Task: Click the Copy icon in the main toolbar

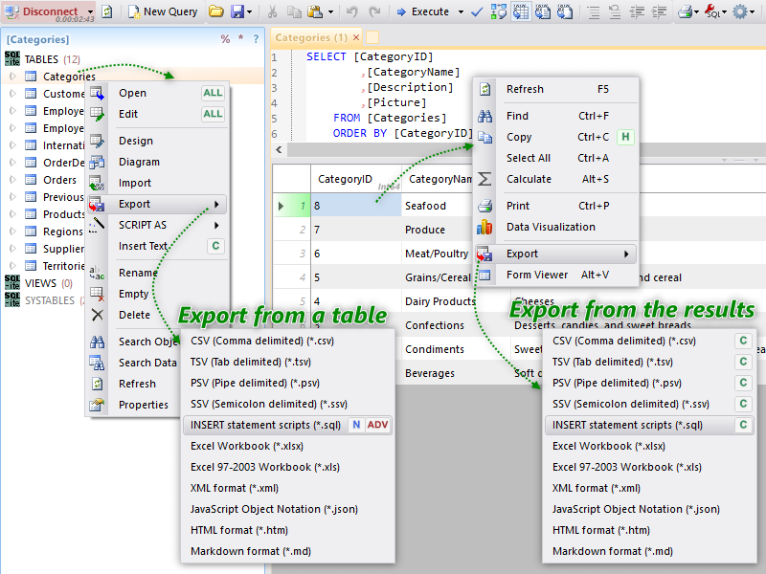Action: point(294,11)
